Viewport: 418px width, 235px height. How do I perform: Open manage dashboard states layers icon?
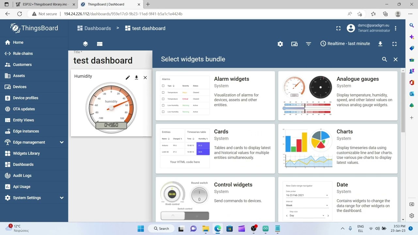85,44
